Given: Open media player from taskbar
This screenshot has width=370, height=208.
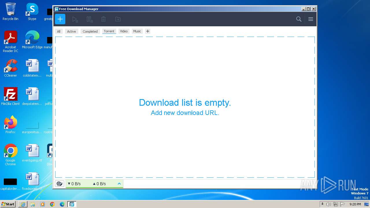Looking at the screenshot, I should tap(42, 204).
